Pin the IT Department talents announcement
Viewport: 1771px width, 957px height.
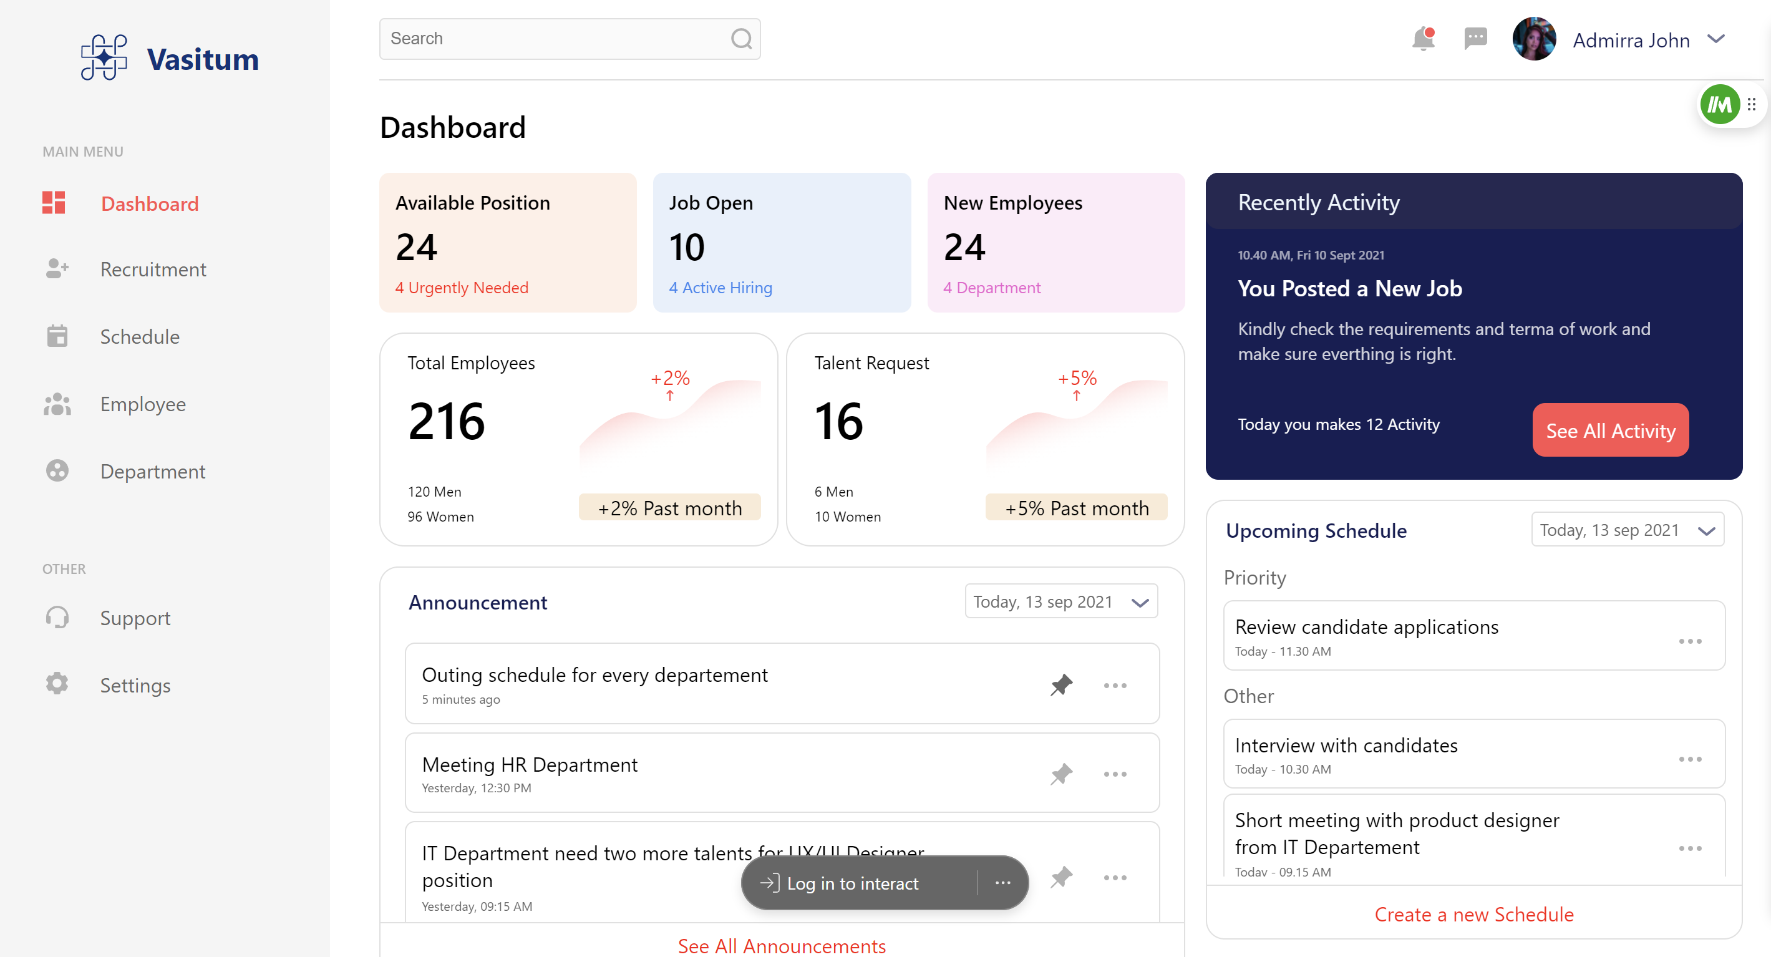(x=1061, y=877)
